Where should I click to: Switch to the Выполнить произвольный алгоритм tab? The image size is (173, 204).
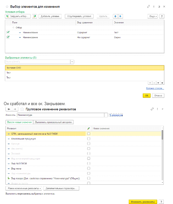53,122
